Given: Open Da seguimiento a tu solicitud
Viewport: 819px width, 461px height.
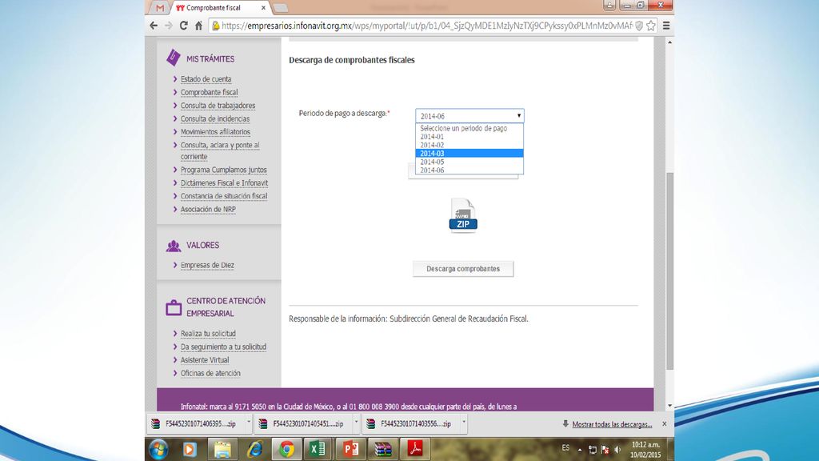Looking at the screenshot, I should tap(223, 347).
